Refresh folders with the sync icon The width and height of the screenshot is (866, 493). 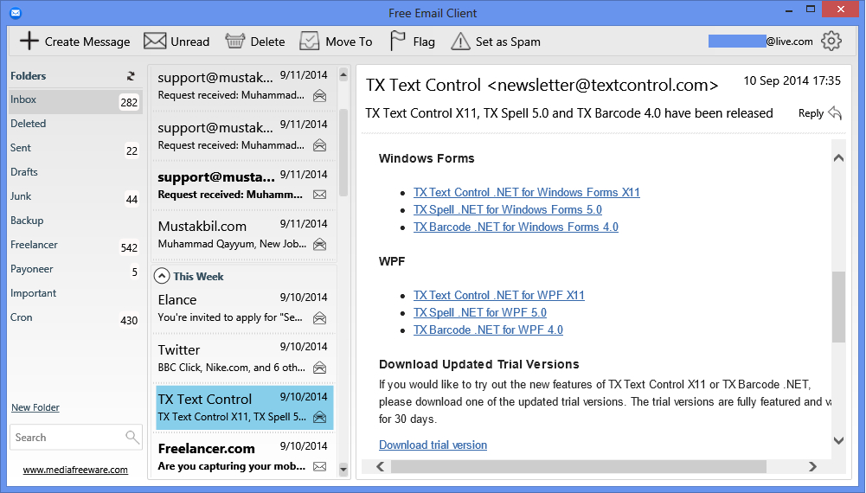[131, 76]
